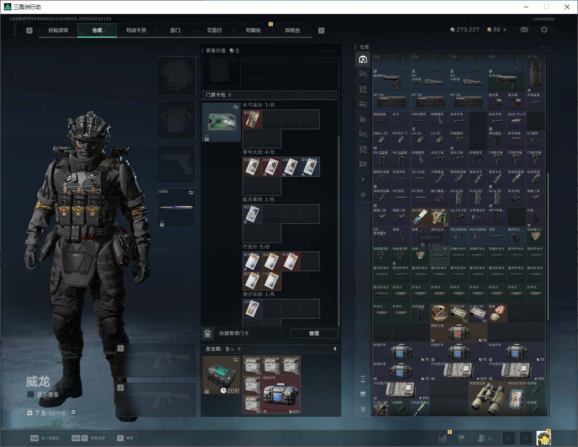
Task: Click the flag icon in bottom bar
Action: 461,438
